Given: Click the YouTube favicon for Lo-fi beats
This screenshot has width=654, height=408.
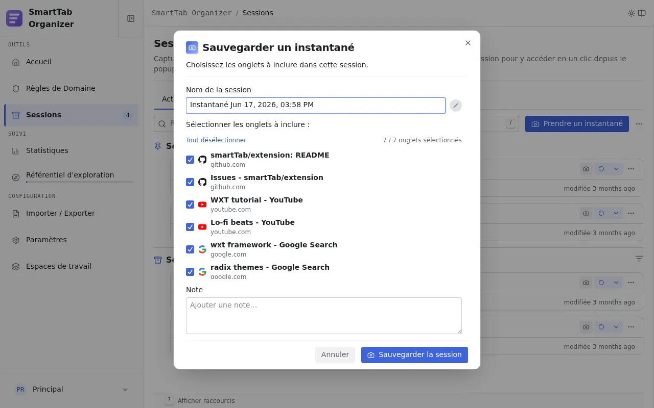Looking at the screenshot, I should click(202, 227).
